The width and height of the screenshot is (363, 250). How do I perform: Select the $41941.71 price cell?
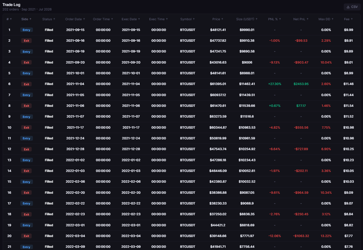tap(218, 247)
